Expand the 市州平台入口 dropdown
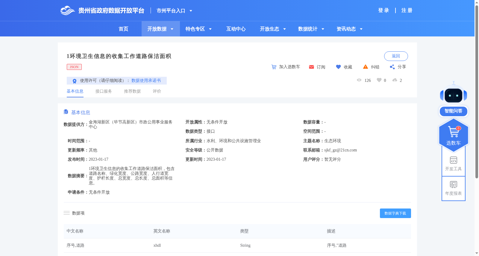The width and height of the screenshot is (479, 256). [191, 11]
